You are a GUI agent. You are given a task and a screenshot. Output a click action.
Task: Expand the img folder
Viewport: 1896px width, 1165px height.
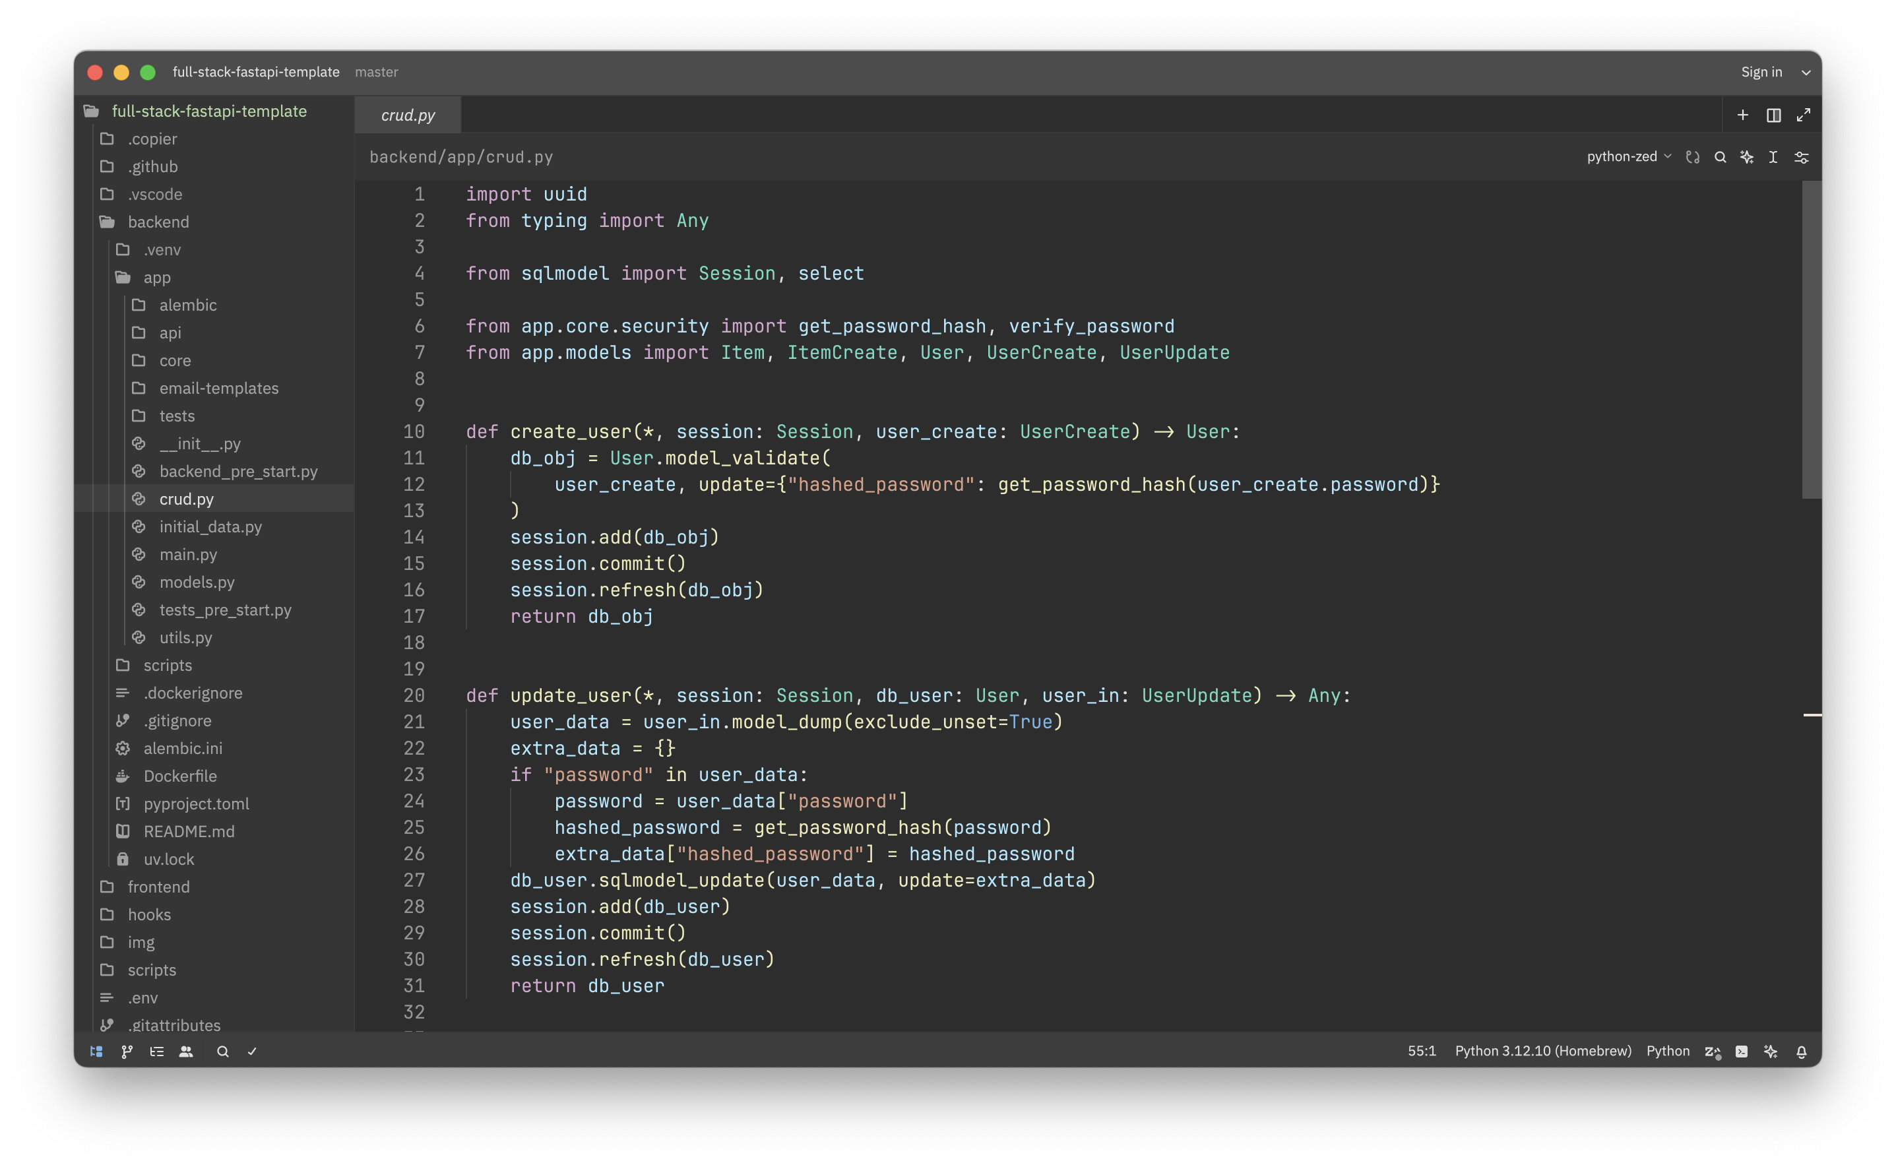pyautogui.click(x=214, y=943)
